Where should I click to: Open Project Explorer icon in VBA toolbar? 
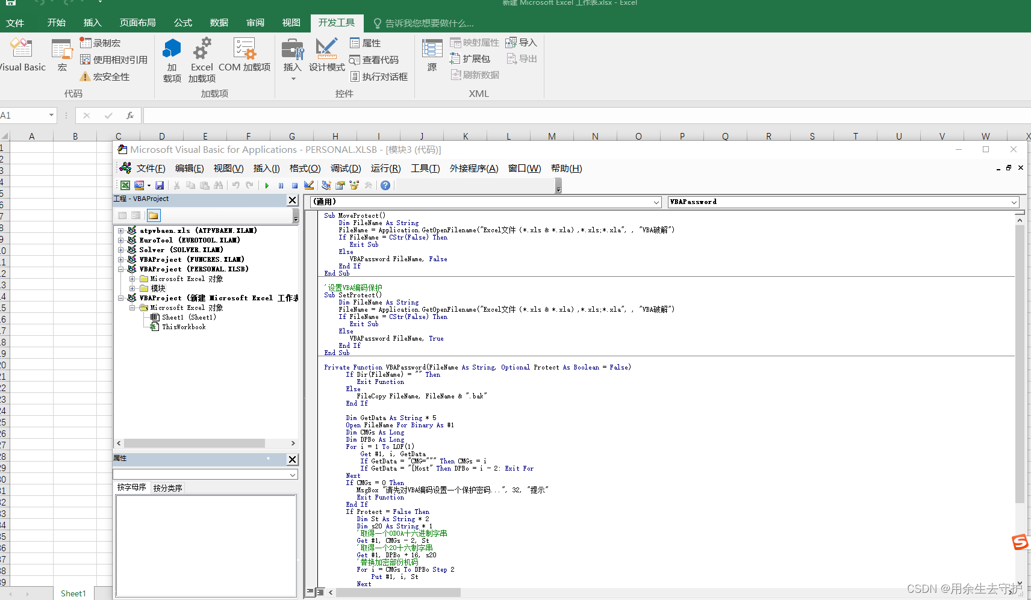click(326, 185)
